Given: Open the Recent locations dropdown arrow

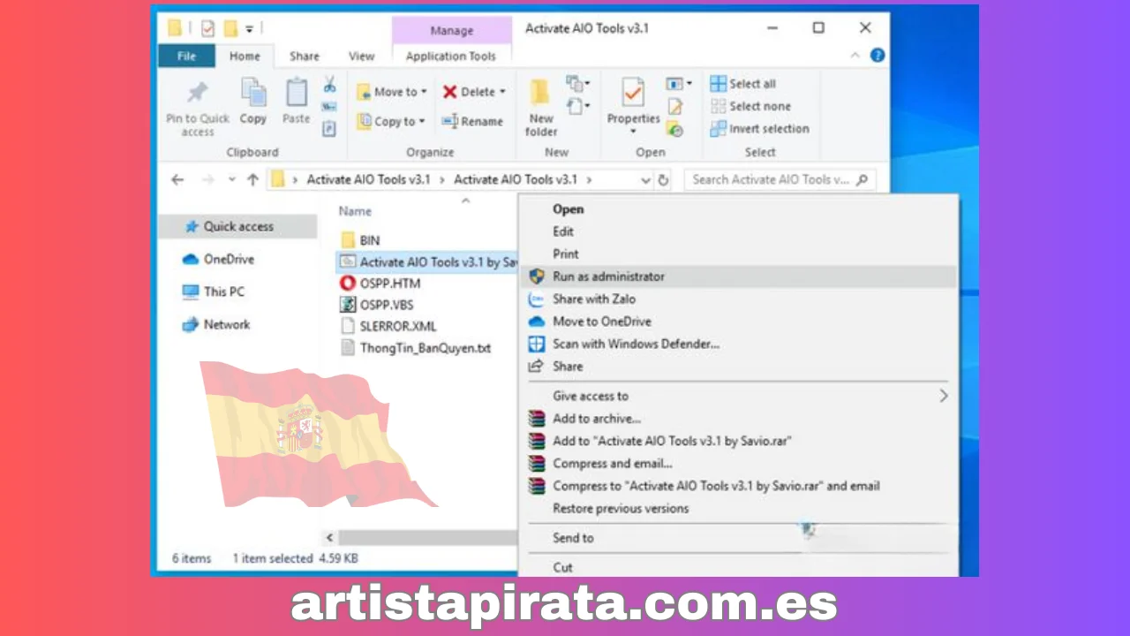Looking at the screenshot, I should click(231, 179).
